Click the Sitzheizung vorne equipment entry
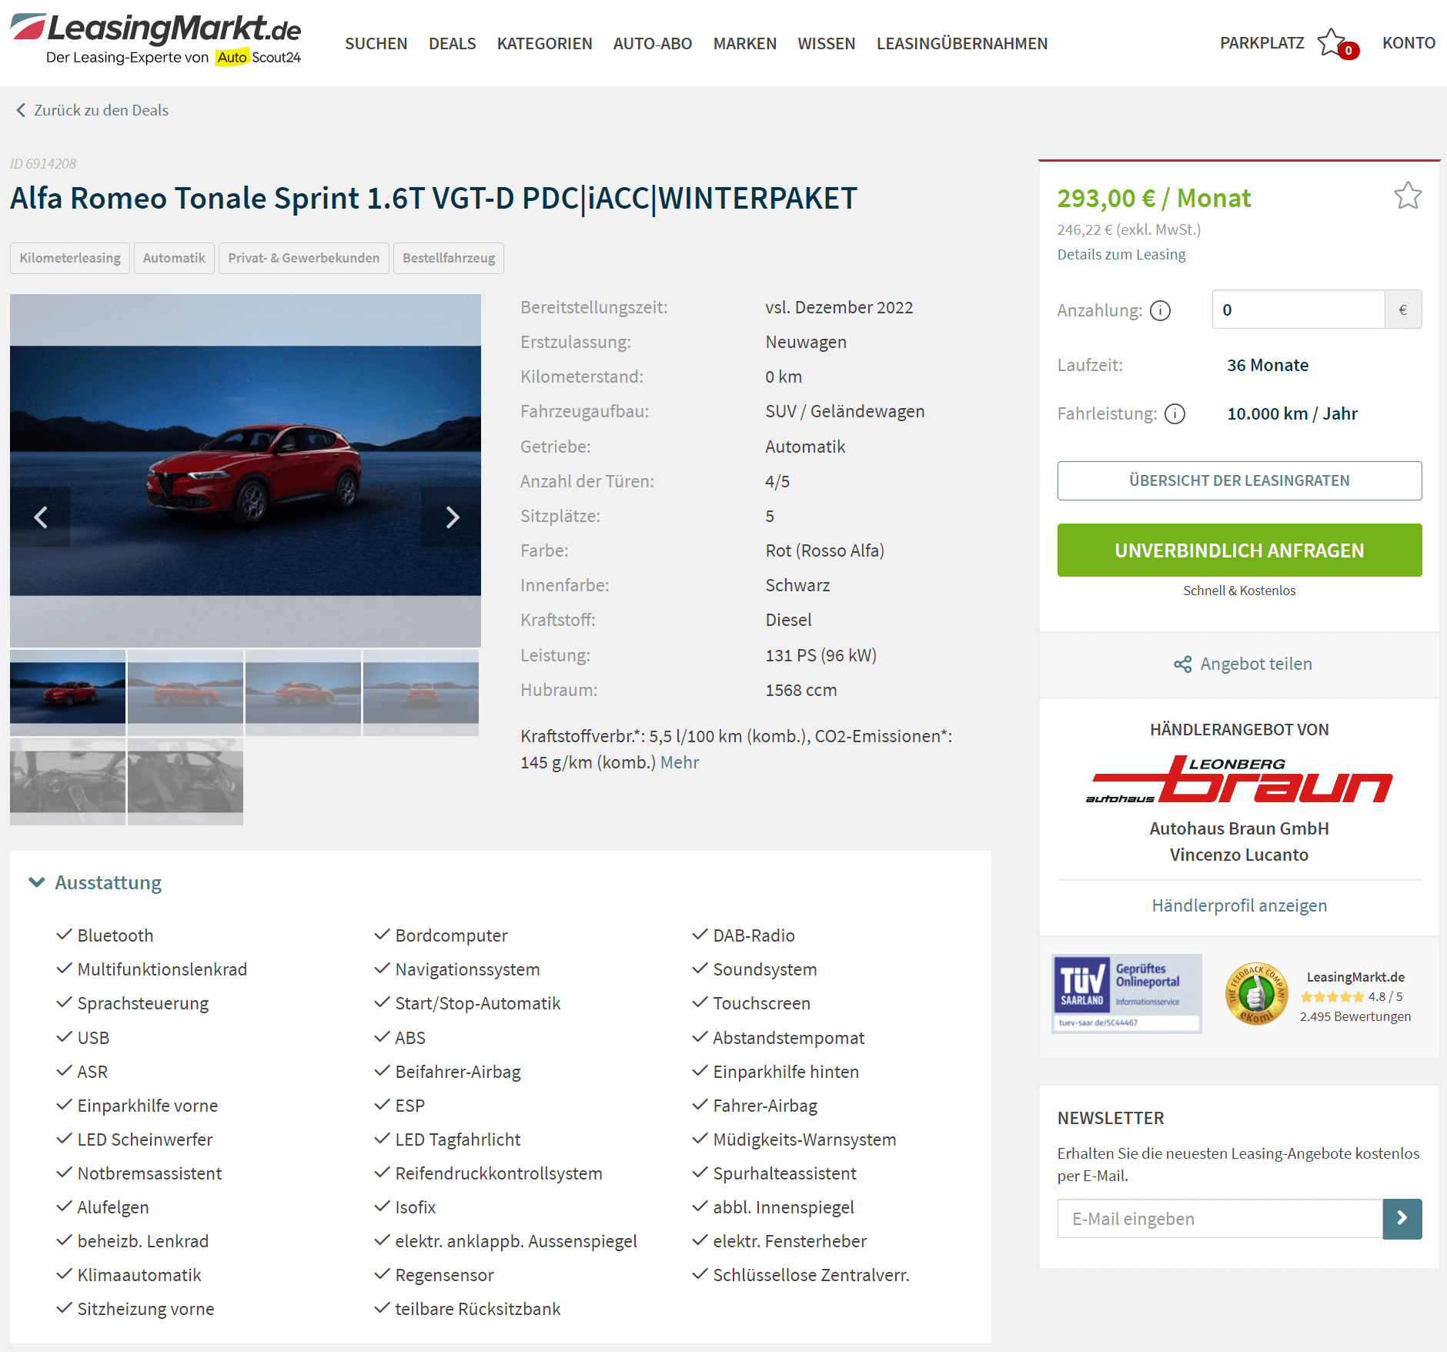Screen dimensions: 1447x1352 point(145,1309)
